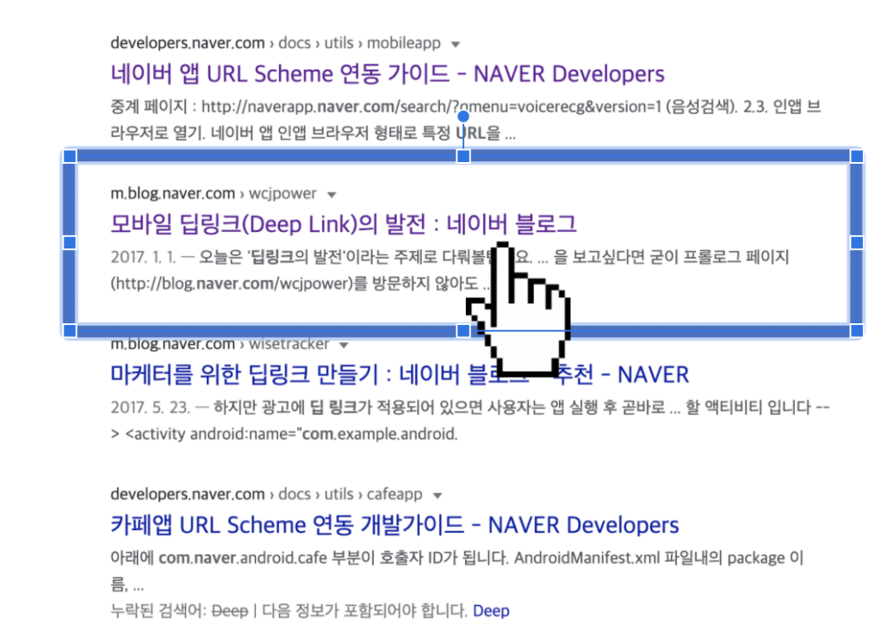The width and height of the screenshot is (882, 625).
Task: Click the '라우저로 열기. 네이버 앱 인앱' snippet line
Action: [313, 134]
